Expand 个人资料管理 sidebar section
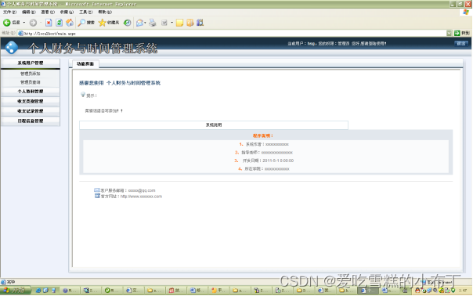 [31, 91]
